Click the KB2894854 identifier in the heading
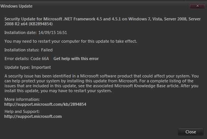This screenshot has height=139, width=207. 41,24
